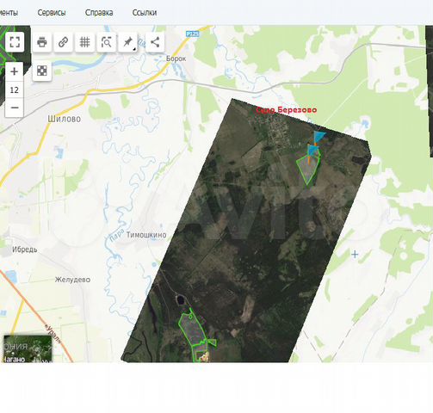Click the print map icon
Screen dimensions: 433x413
tap(42, 42)
